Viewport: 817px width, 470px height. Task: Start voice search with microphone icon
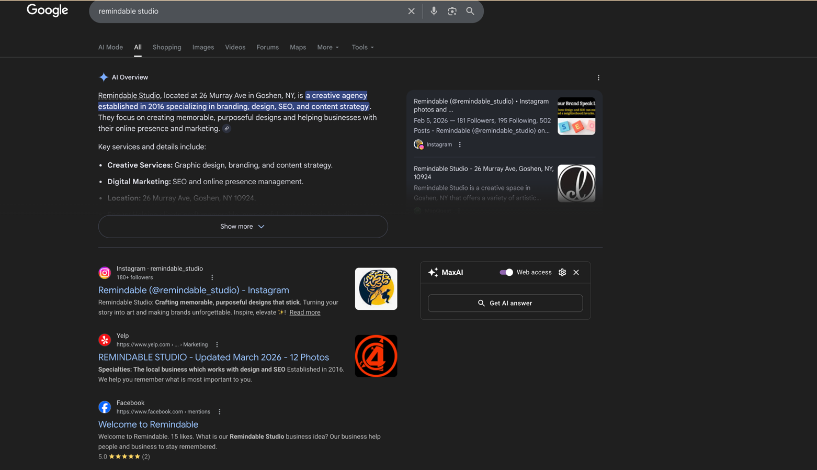(434, 11)
